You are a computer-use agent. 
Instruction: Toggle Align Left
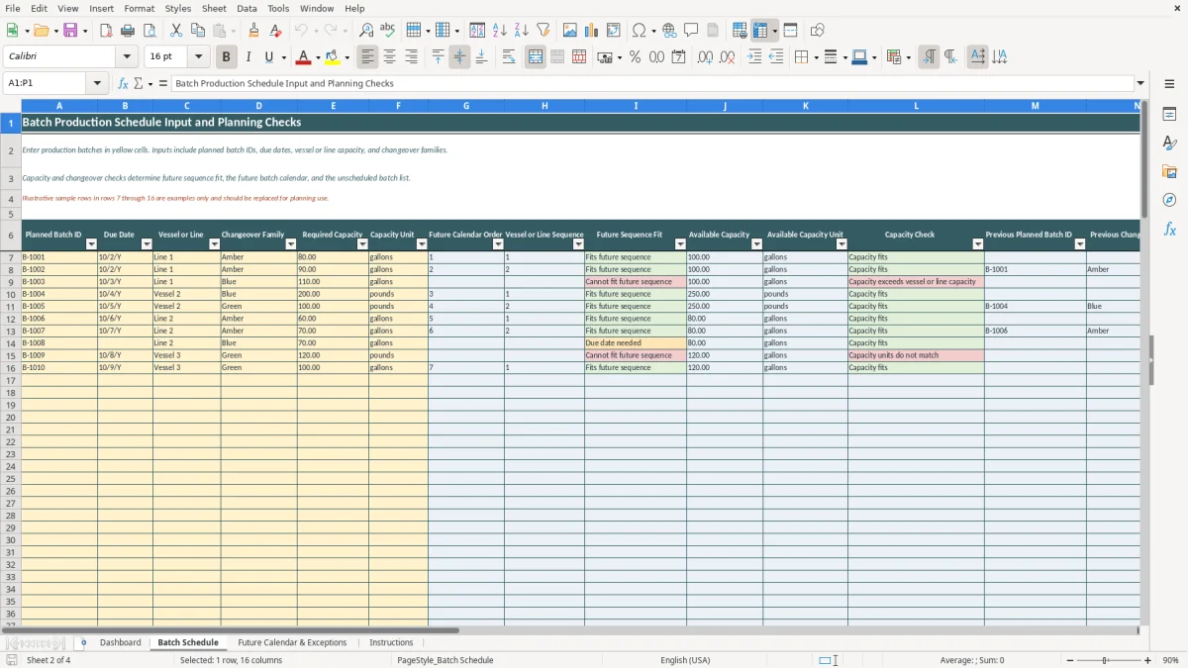click(x=367, y=57)
